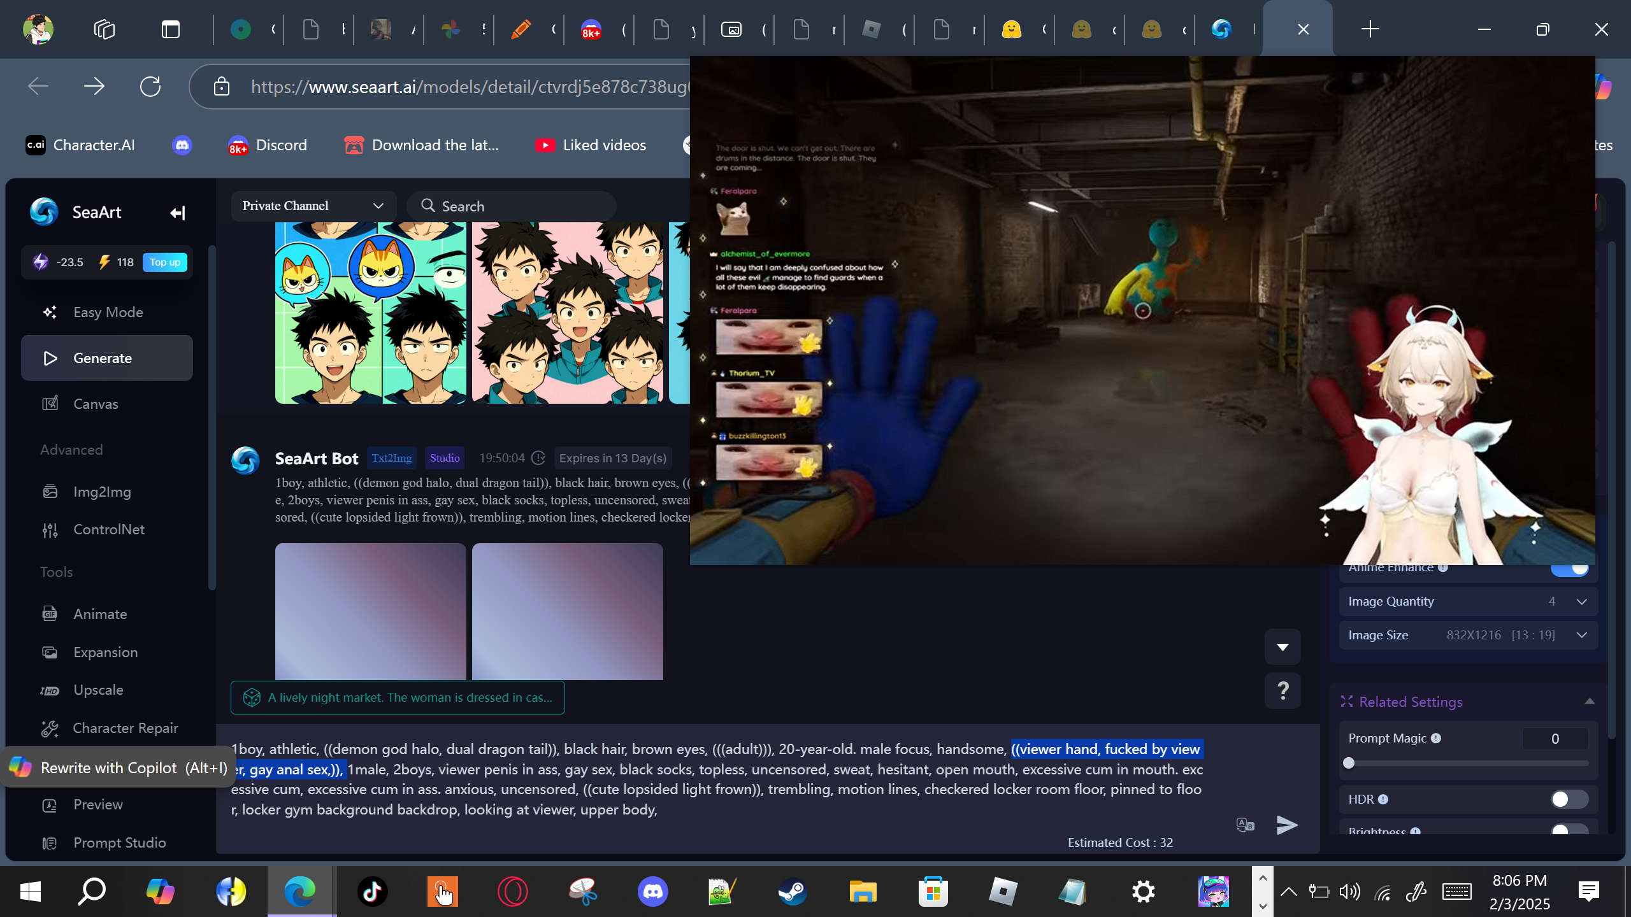The height and width of the screenshot is (917, 1631).
Task: Click the Txt2Img tag on SeaArt Bot
Action: coord(391,458)
